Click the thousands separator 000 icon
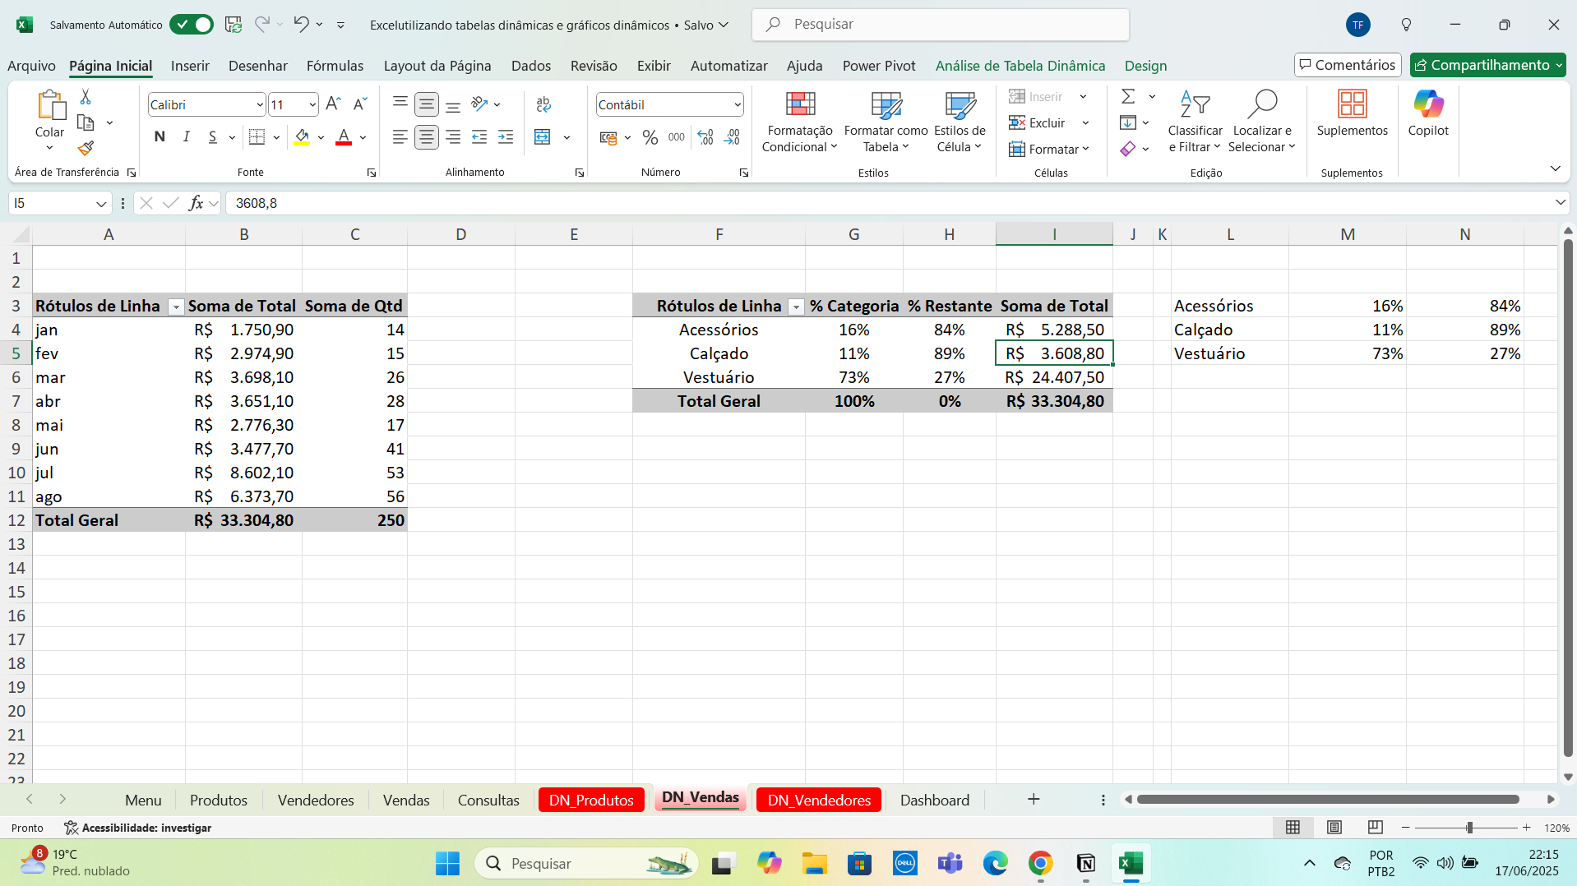 click(677, 137)
